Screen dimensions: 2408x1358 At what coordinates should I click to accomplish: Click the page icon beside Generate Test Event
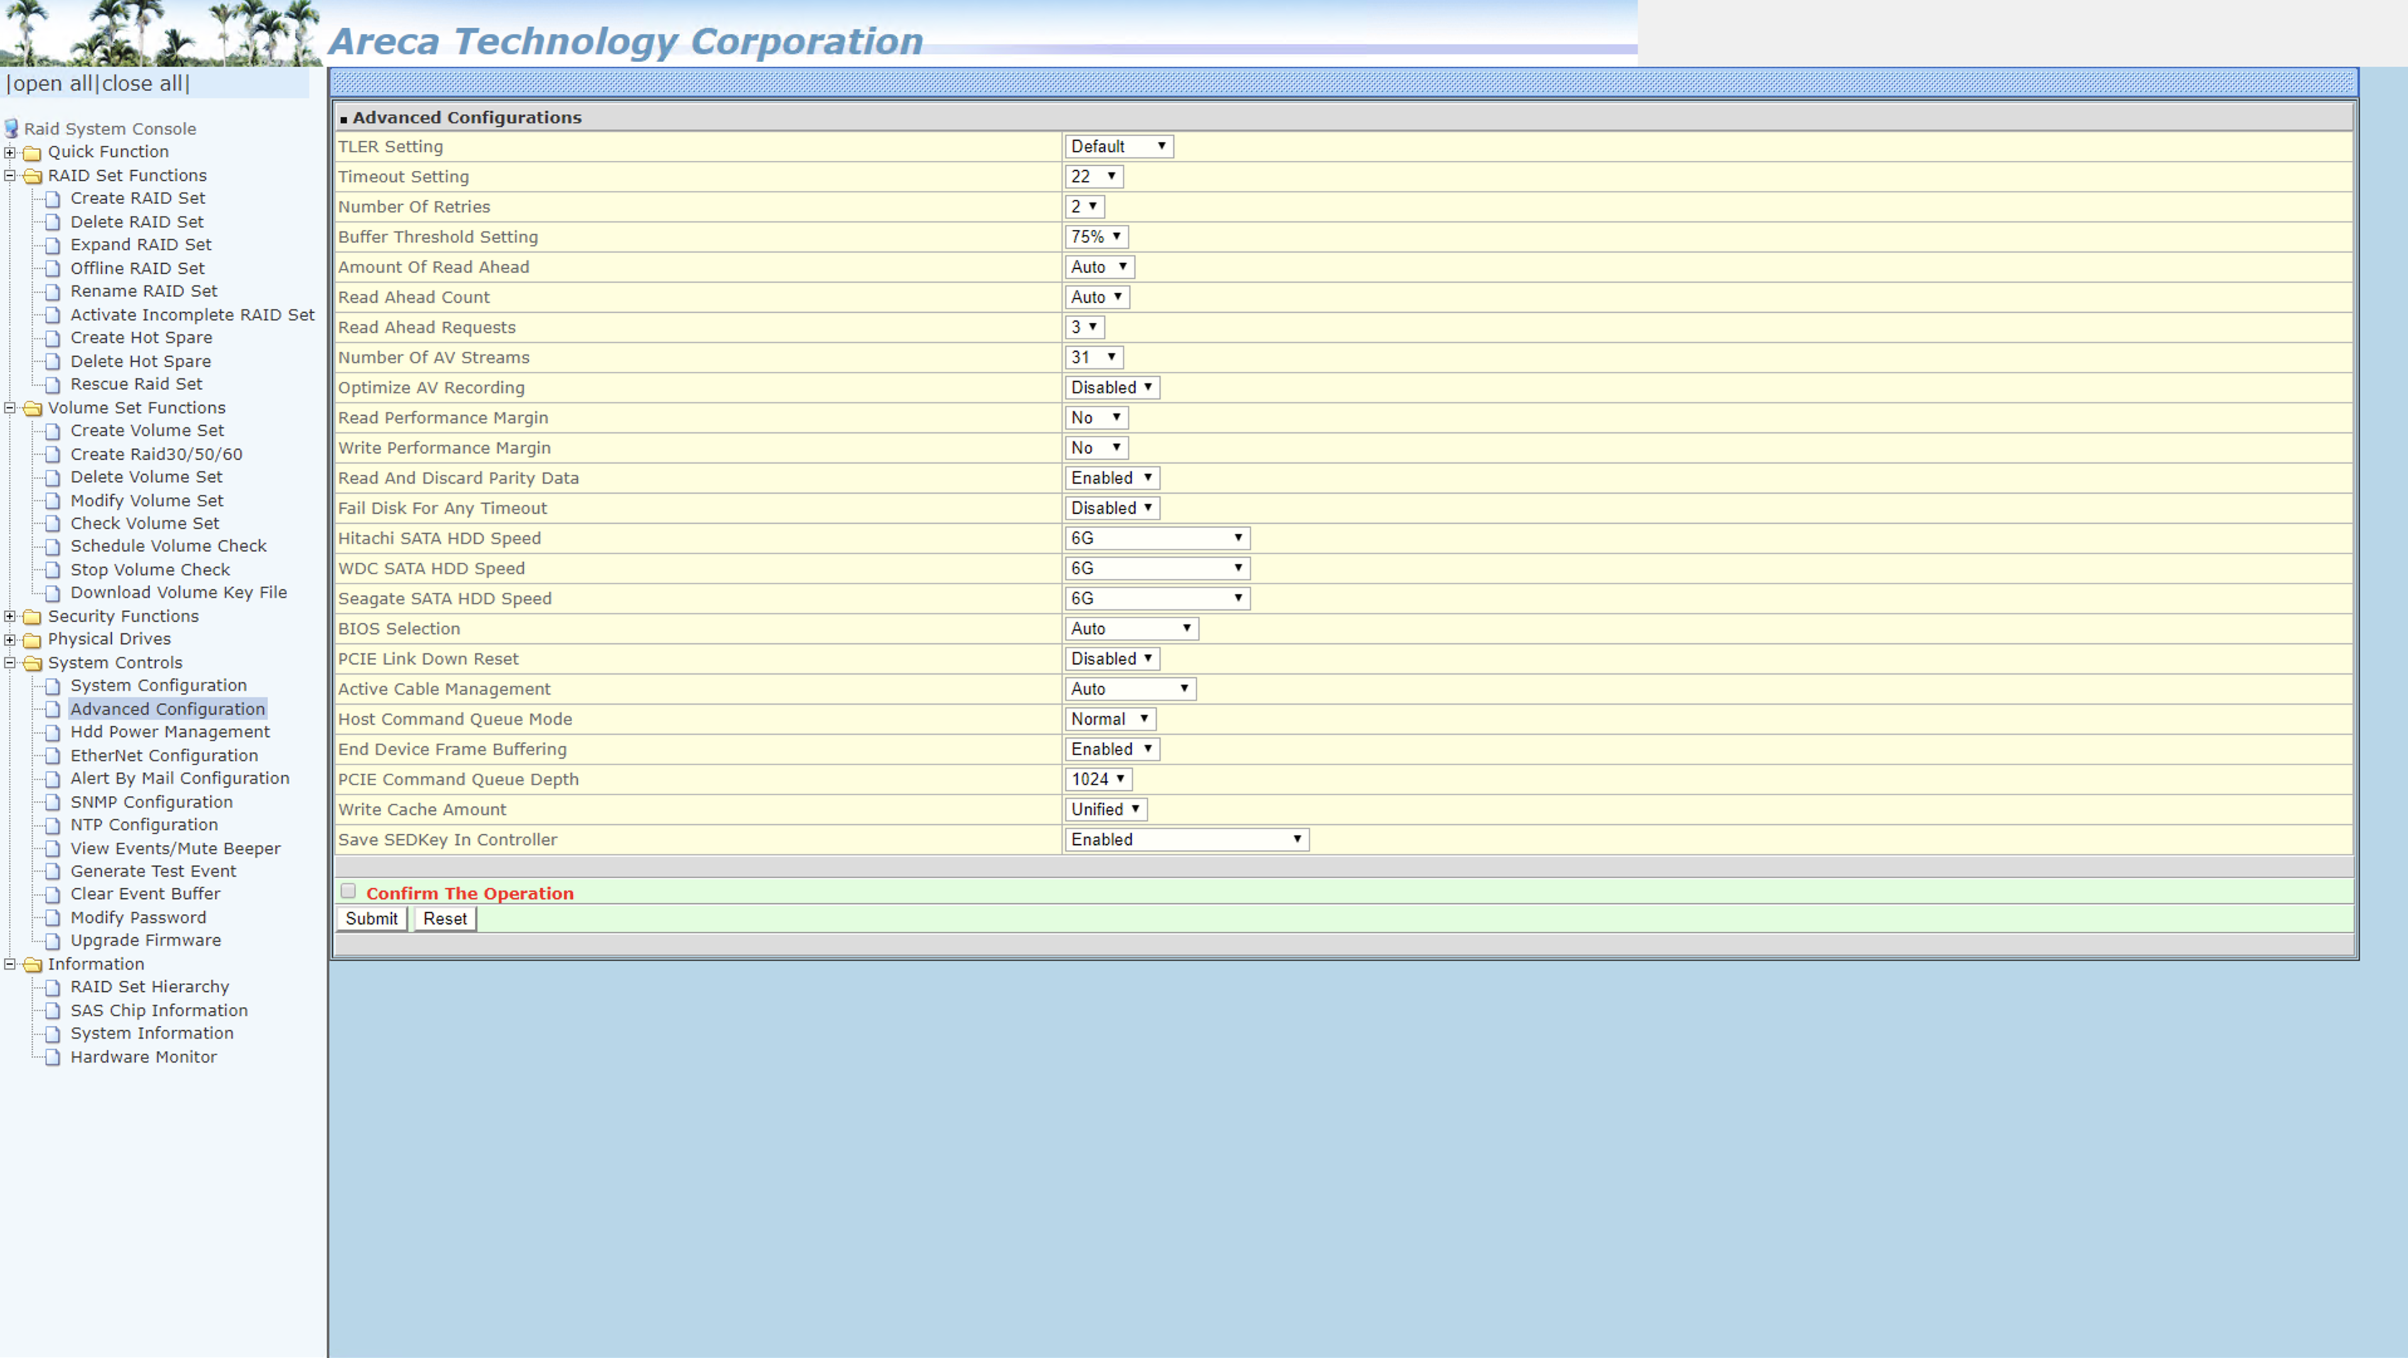coord(53,872)
